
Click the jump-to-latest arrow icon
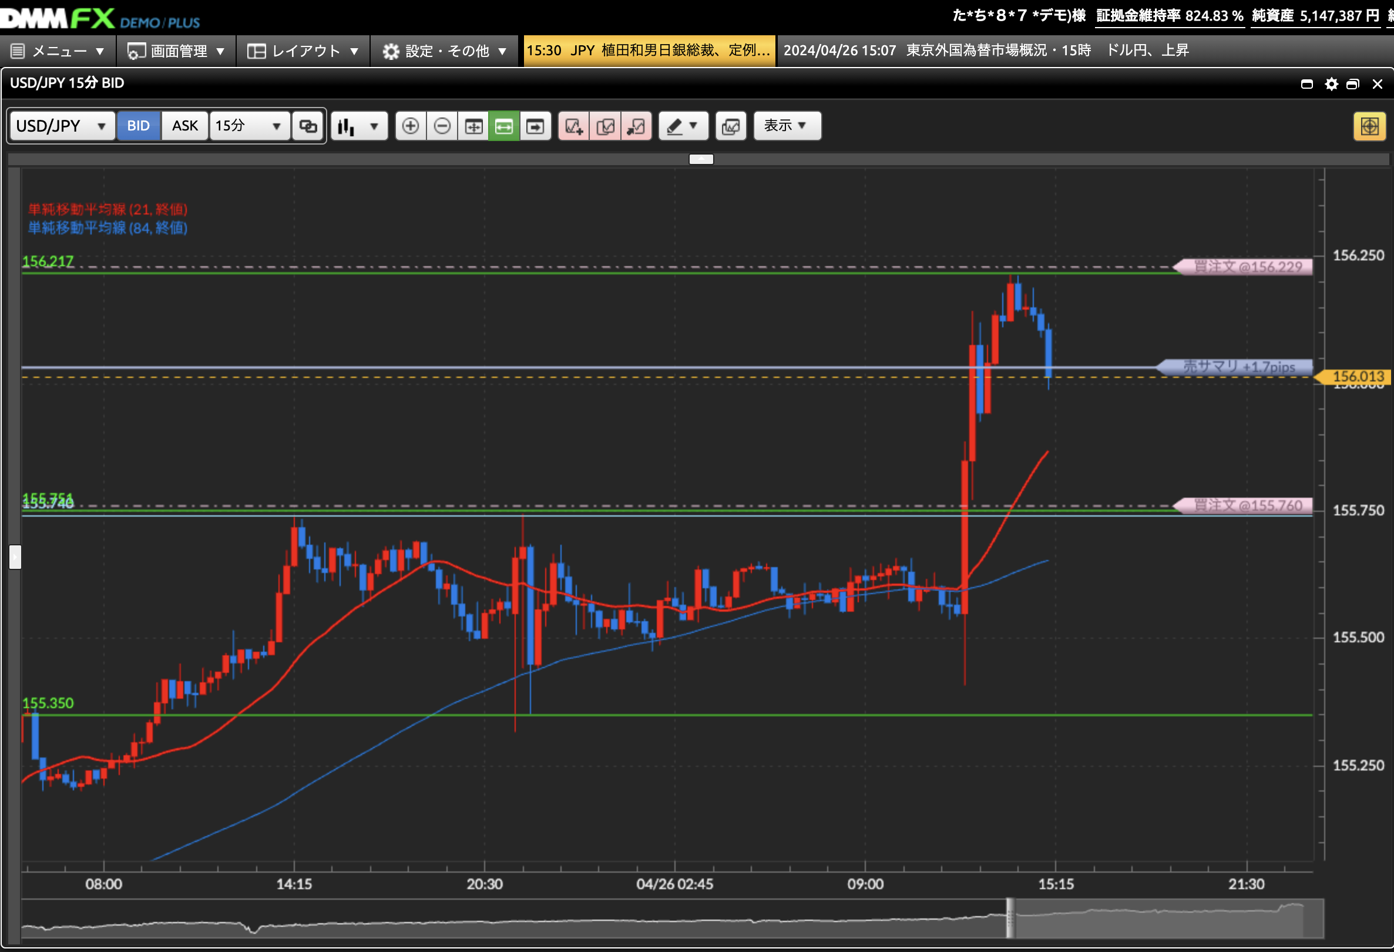coord(535,126)
